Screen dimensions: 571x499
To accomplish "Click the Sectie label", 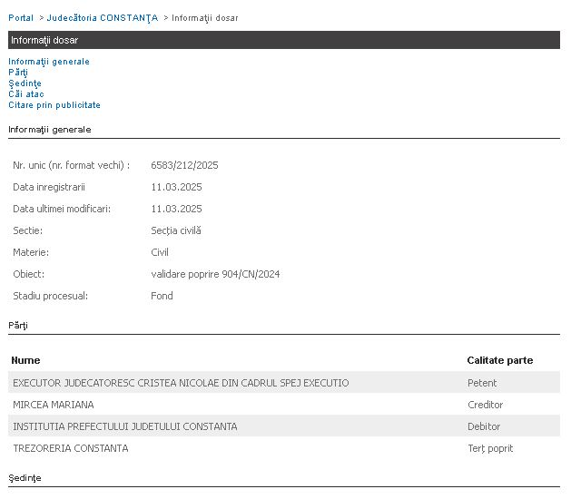I will (x=27, y=230).
